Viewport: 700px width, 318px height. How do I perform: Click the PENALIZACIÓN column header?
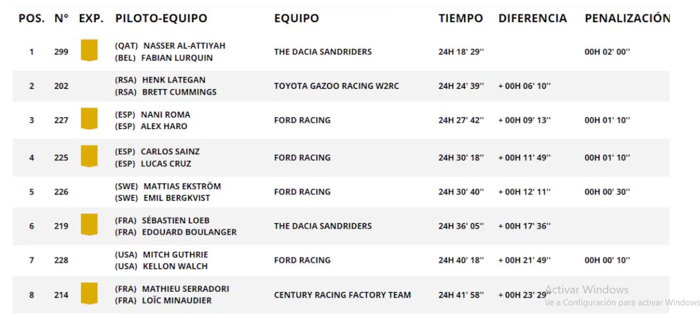coord(626,18)
